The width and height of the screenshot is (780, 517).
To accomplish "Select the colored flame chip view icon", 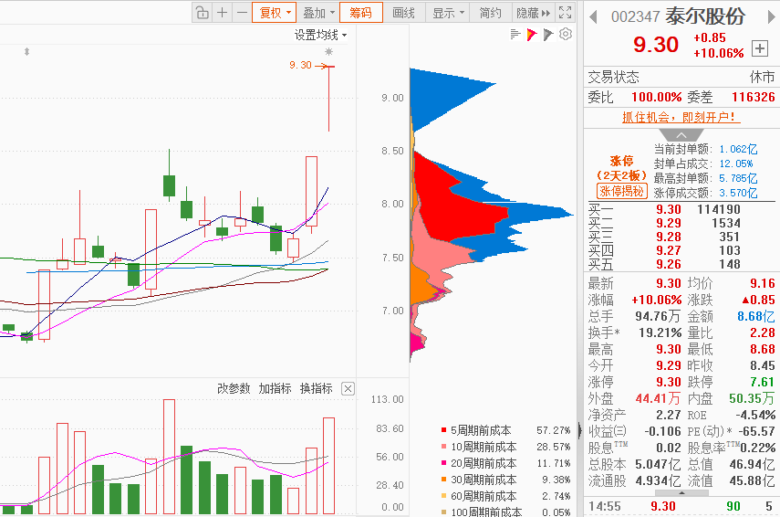I will click(x=532, y=35).
